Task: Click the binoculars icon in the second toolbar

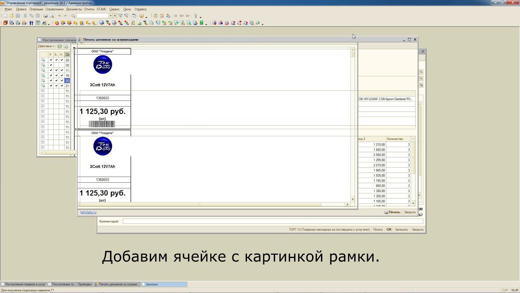Action: (x=31, y=23)
